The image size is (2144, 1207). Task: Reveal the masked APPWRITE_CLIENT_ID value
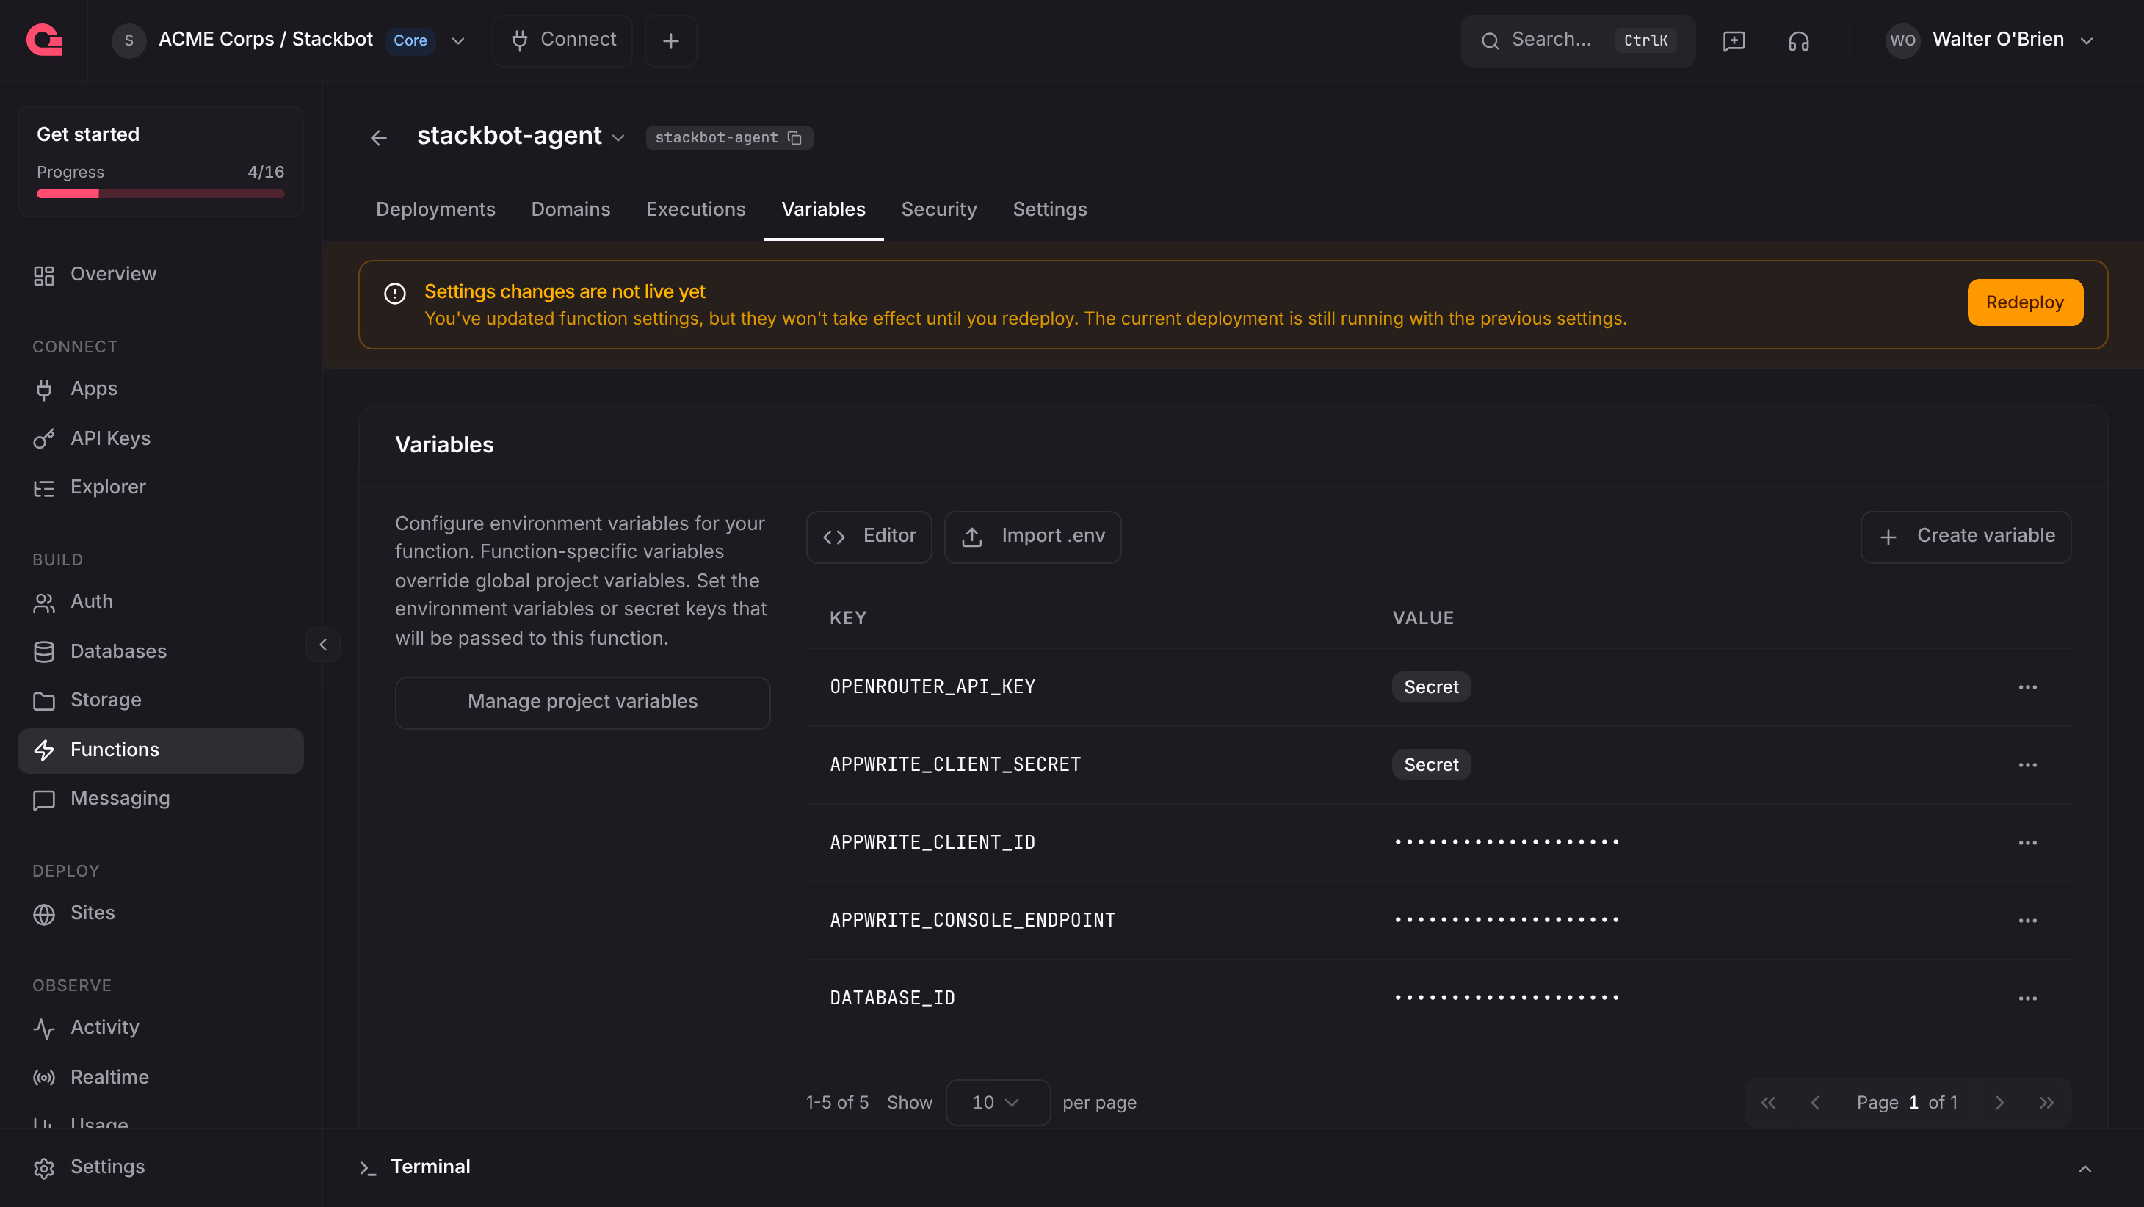click(1507, 842)
